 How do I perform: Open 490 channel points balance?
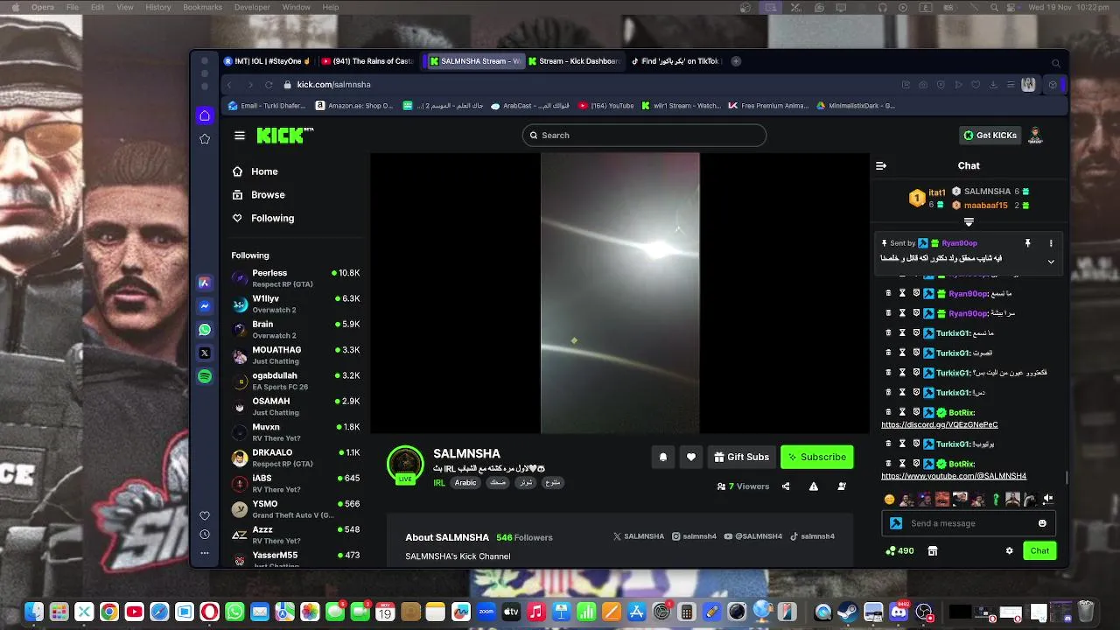click(899, 551)
